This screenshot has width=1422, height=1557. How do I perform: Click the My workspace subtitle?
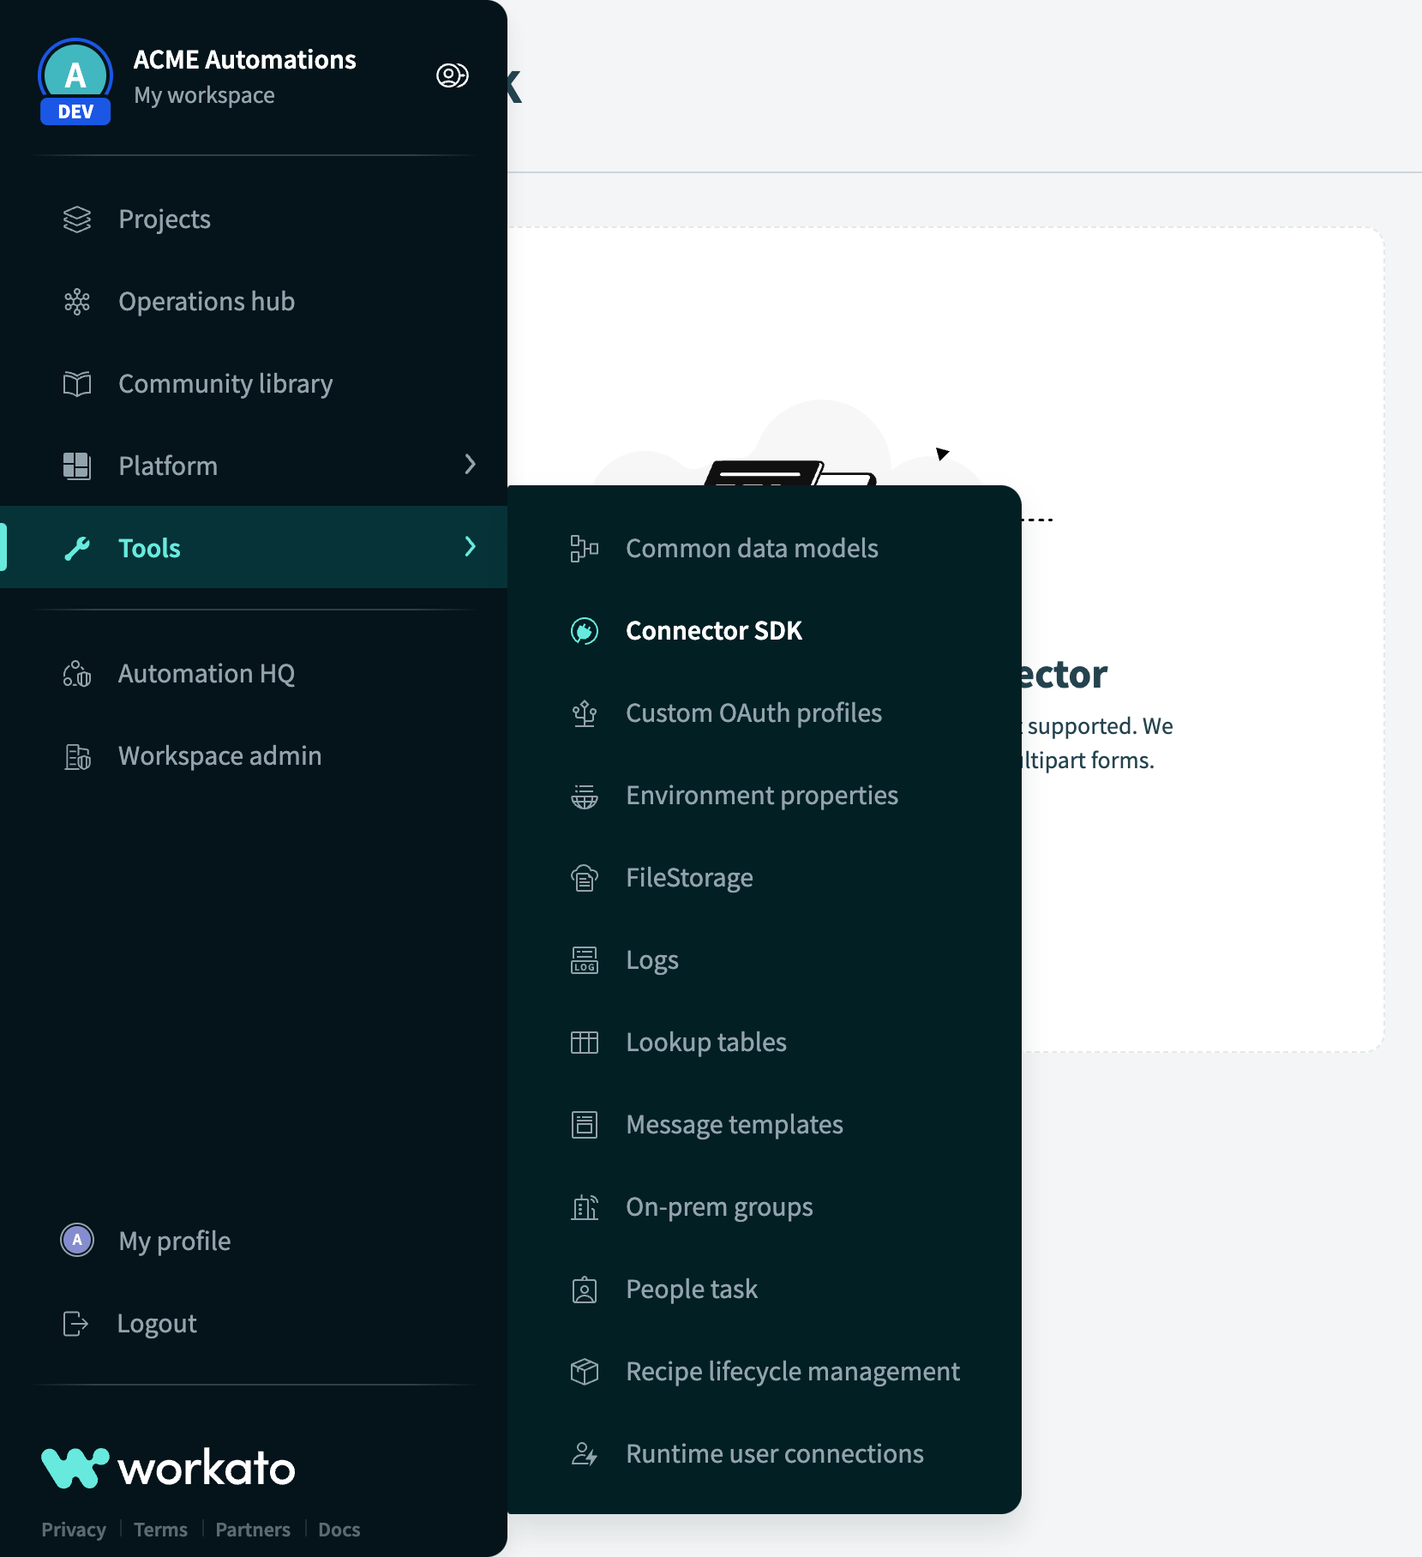coord(204,95)
